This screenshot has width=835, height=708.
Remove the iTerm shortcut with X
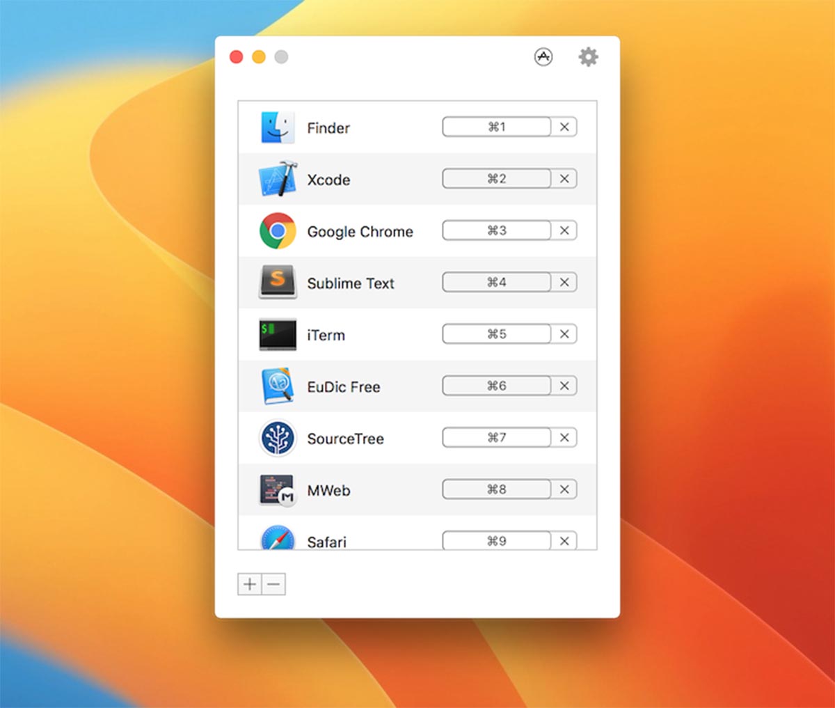564,334
